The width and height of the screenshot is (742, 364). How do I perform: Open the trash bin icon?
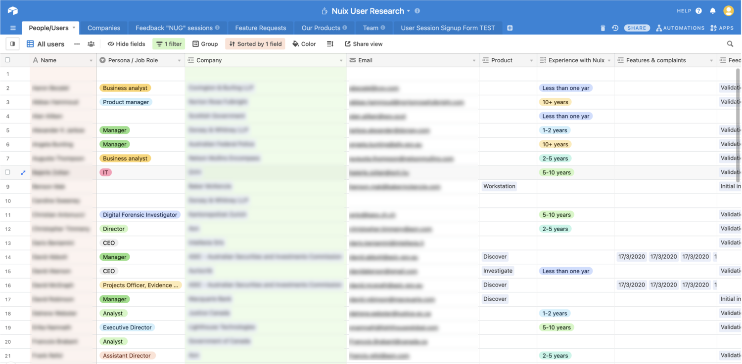click(603, 28)
